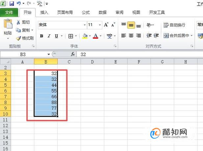Image resolution: width=203 pixels, height=151 pixels.
Task: Open the File (文件) tab
Action: pyautogui.click(x=9, y=12)
